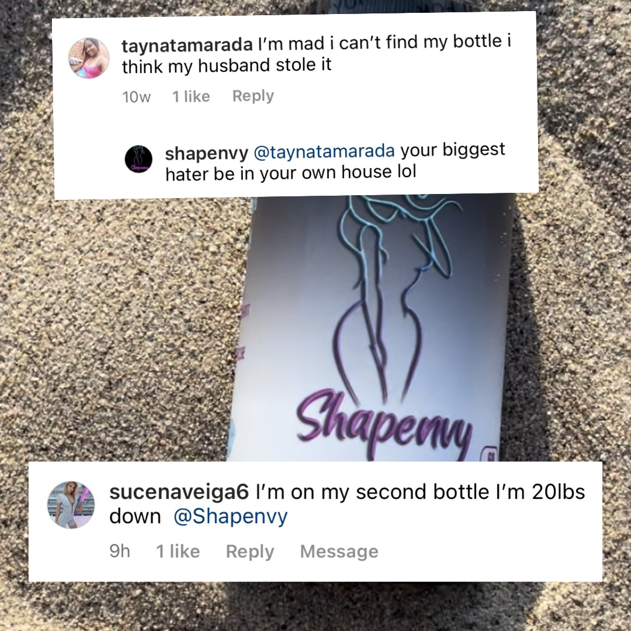Click the taynatamarada username
Viewport: 631px width, 631px height.
[187, 45]
